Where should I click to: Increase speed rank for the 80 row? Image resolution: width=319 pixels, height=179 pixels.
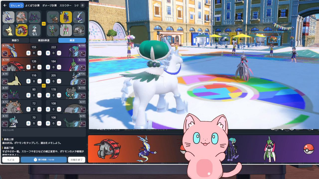(28, 95)
